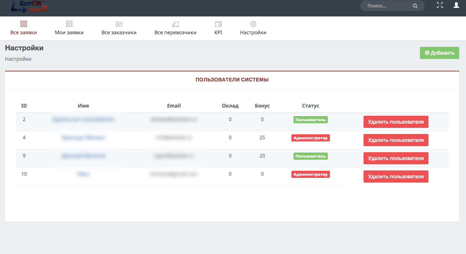Screen dimensions: 466x254
Task: Click the Все заявки list icon
Action: 24,24
